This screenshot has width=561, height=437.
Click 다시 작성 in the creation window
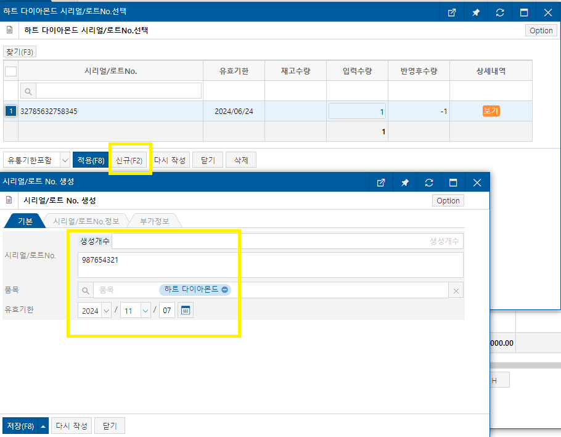(72, 426)
